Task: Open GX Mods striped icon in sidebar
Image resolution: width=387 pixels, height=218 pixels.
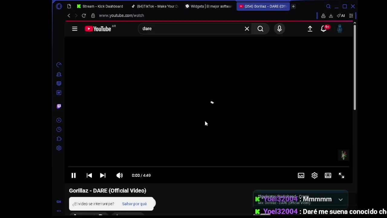Action: point(59,83)
